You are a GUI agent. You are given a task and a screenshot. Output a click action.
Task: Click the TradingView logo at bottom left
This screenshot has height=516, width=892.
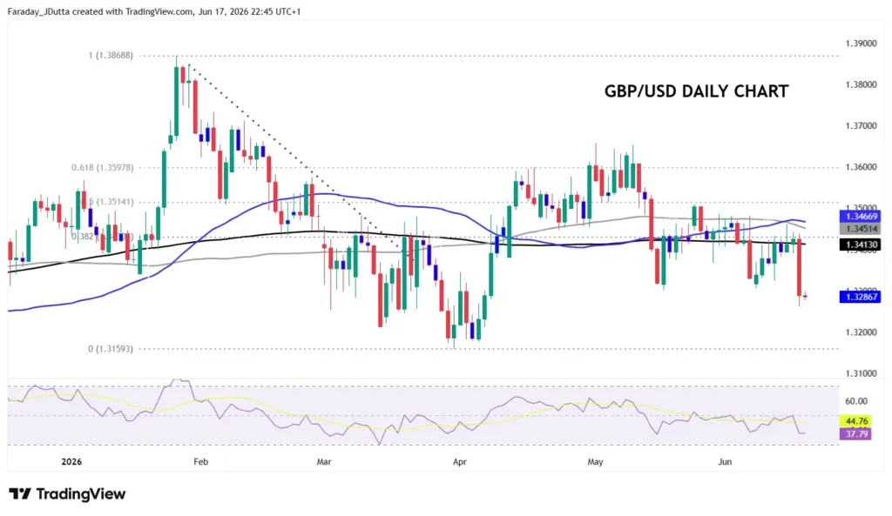point(67,494)
